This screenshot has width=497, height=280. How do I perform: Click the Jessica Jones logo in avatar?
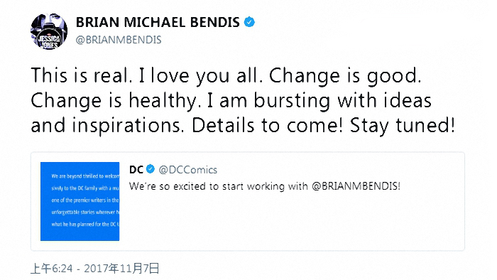point(48,40)
